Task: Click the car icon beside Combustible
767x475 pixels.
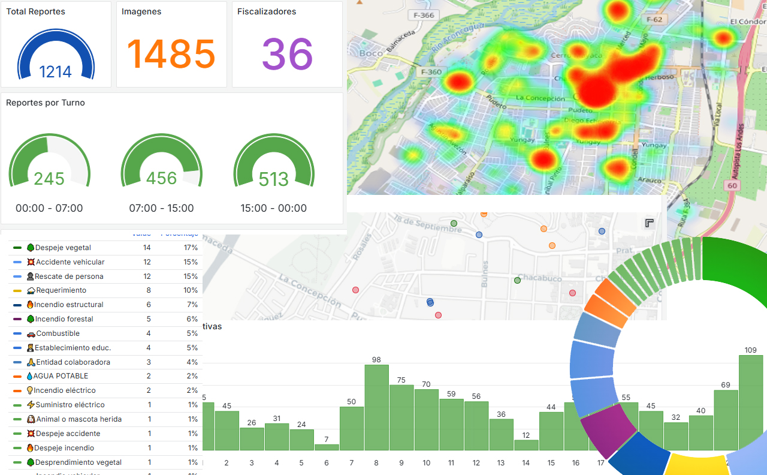Action: pos(31,333)
